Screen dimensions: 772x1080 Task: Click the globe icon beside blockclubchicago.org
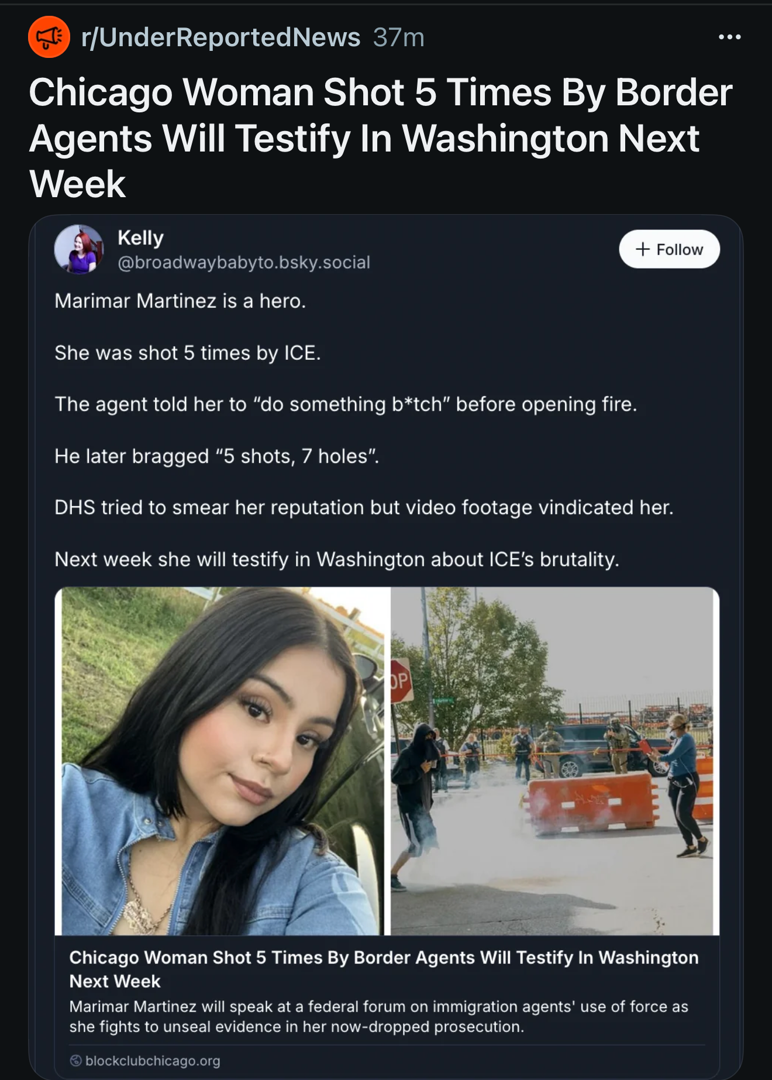coord(75,1061)
